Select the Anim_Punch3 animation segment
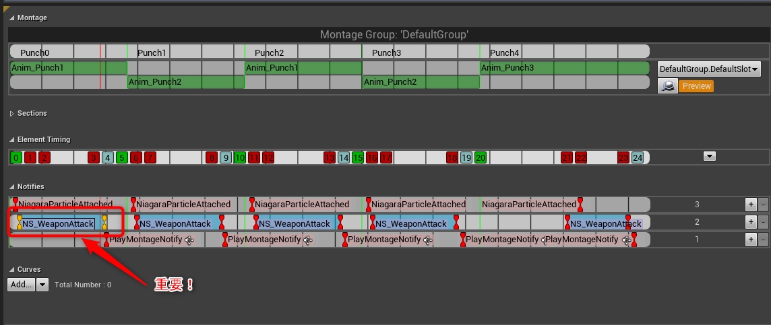This screenshot has height=325, width=771. click(x=565, y=68)
